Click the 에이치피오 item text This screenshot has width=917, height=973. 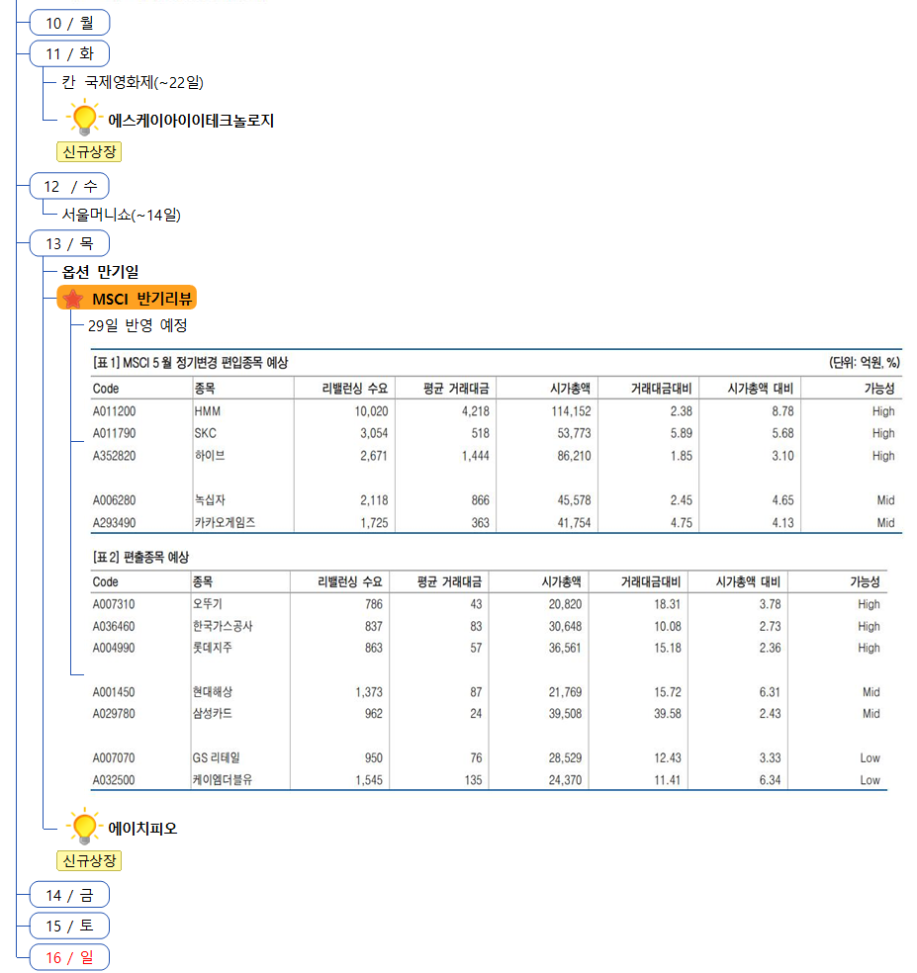coord(142,829)
